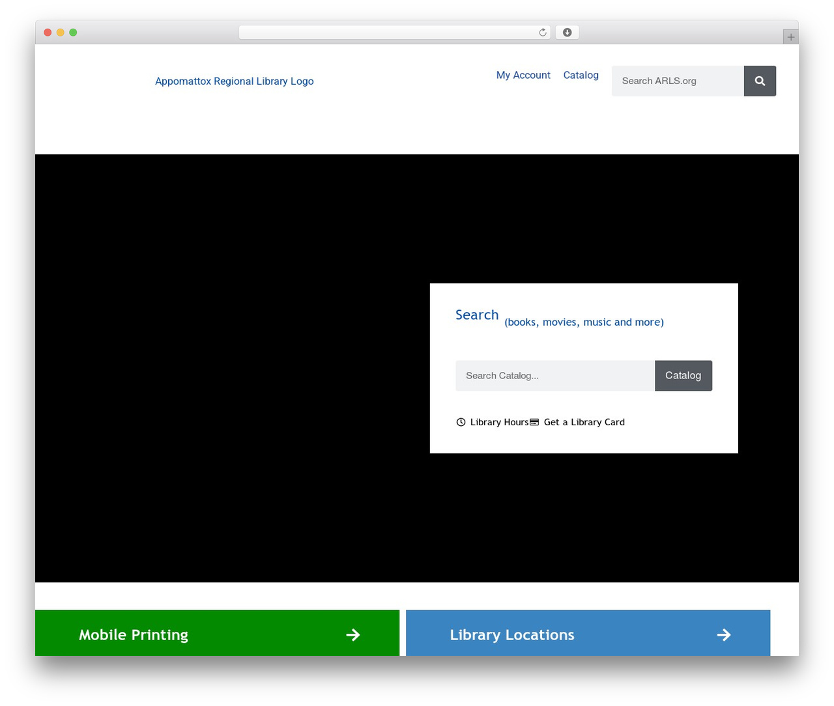Viewport: 834px width, 706px height.
Task: Open the Mobile Printing green banner
Action: 217,633
